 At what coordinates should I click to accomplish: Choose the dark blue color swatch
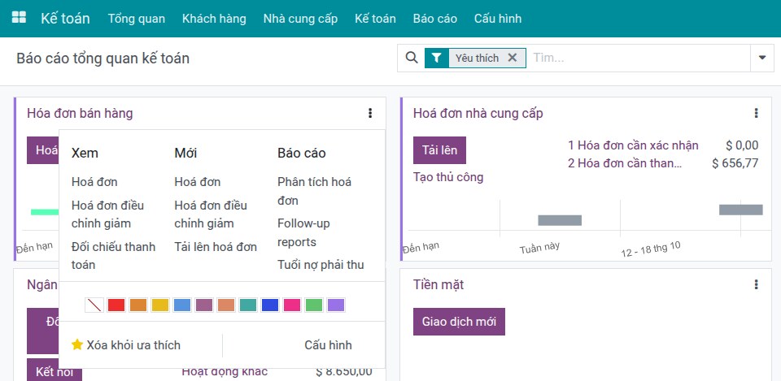click(270, 305)
